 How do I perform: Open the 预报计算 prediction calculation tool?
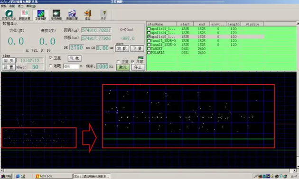(25, 15)
